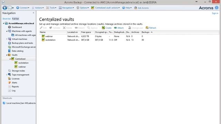Select webinar vault row in table
The height and width of the screenshot is (124, 221).
click(129, 36)
